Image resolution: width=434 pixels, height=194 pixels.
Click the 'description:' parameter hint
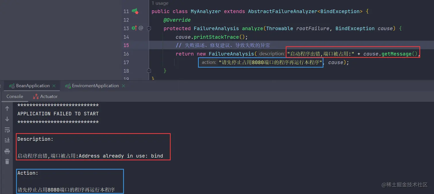[272, 54]
